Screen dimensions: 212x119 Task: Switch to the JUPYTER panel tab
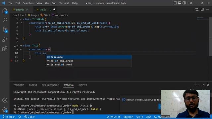(83, 85)
